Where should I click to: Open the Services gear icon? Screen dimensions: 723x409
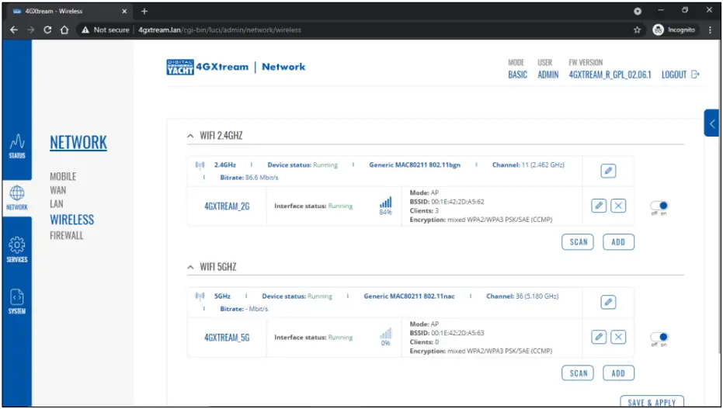tap(17, 249)
